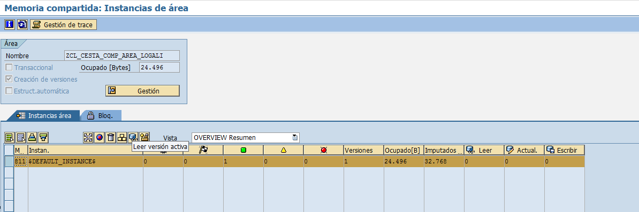
Task: Click the 811 cell
Action: tap(21, 161)
